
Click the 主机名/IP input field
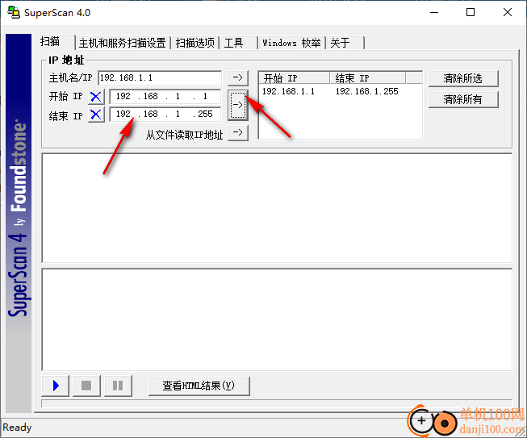click(x=160, y=78)
